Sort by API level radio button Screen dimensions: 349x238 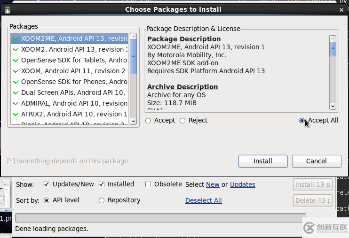47,200
